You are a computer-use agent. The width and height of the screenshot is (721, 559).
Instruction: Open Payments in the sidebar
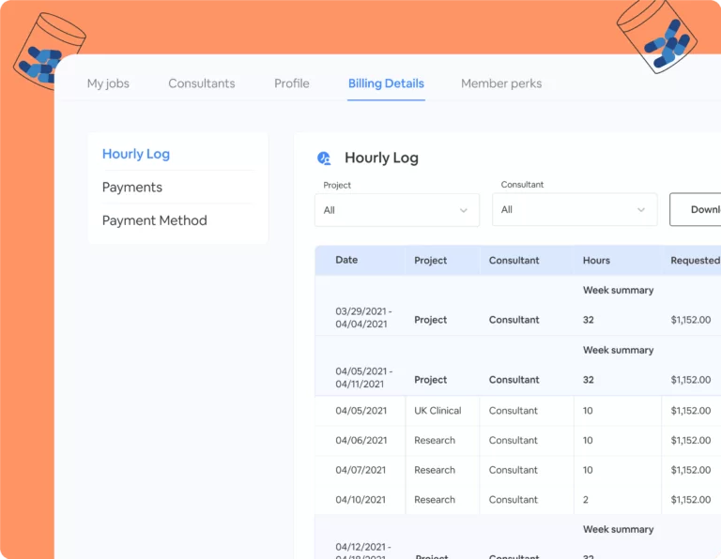(x=132, y=188)
